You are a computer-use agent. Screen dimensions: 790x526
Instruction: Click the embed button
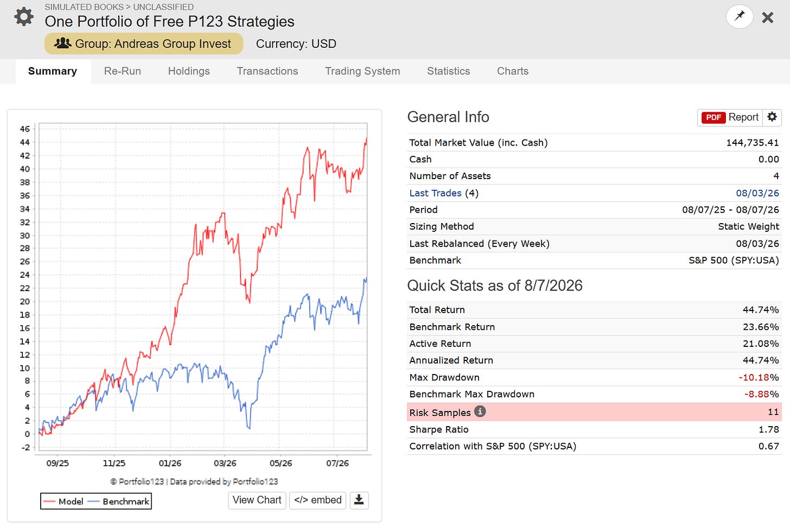tap(318, 500)
